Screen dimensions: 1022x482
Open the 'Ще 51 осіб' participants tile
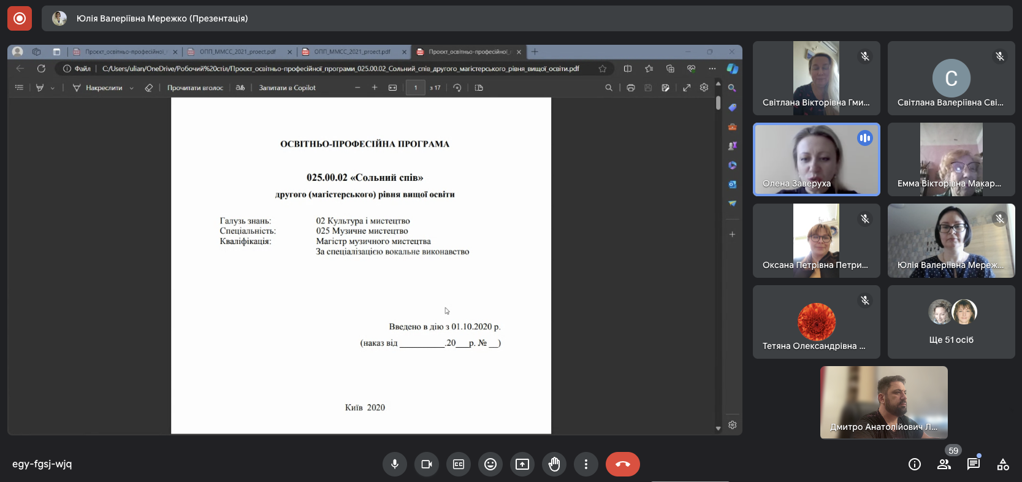tap(951, 322)
